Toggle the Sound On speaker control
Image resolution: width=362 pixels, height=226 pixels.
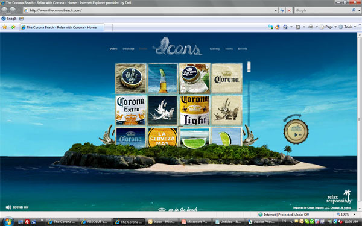[17, 207]
